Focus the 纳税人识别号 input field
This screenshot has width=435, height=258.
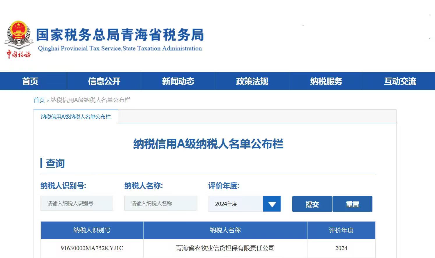[x=77, y=203]
